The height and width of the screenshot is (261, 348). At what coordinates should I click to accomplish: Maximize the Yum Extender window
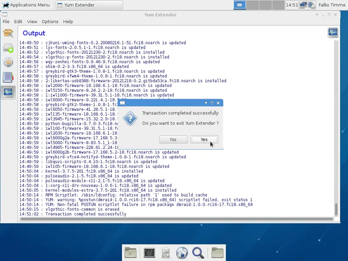(329, 15)
